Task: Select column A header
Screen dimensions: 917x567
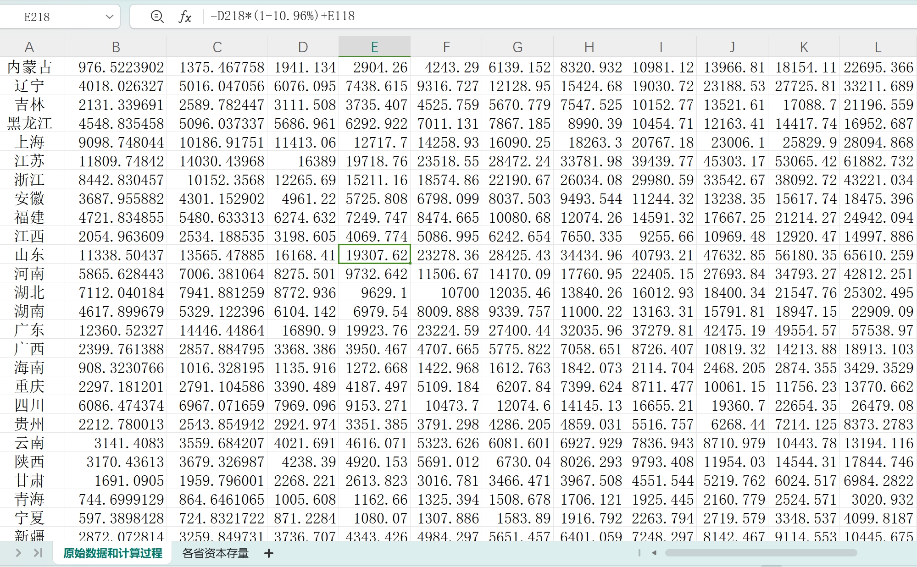Action: coord(29,47)
